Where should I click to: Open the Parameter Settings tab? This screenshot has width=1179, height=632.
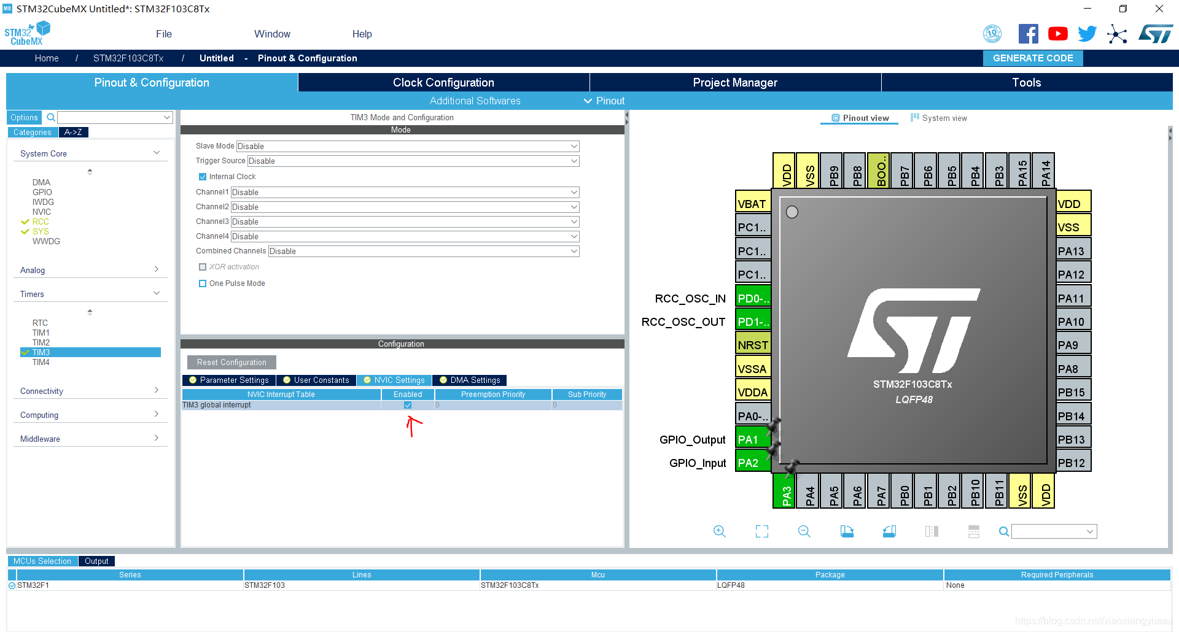[x=229, y=380]
